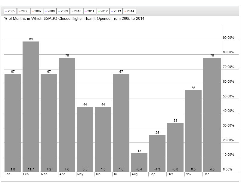Click the November bar showing 56
This screenshot has height=190, width=241.
pyautogui.click(x=193, y=131)
